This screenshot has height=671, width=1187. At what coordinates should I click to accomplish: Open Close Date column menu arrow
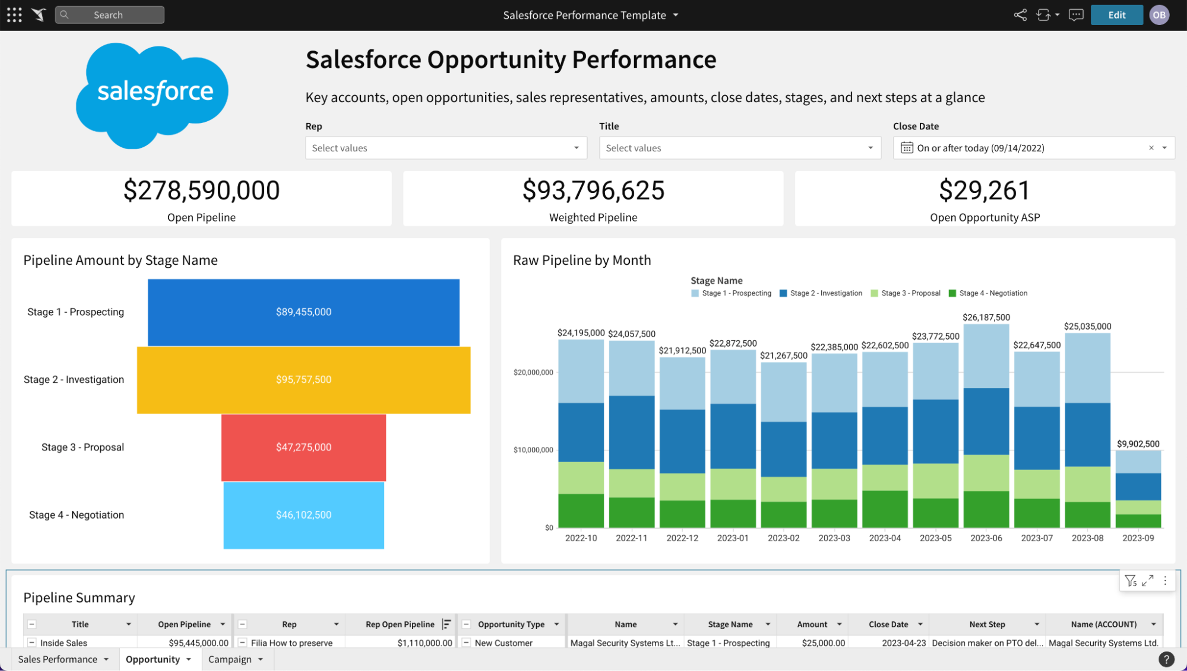pyautogui.click(x=920, y=624)
